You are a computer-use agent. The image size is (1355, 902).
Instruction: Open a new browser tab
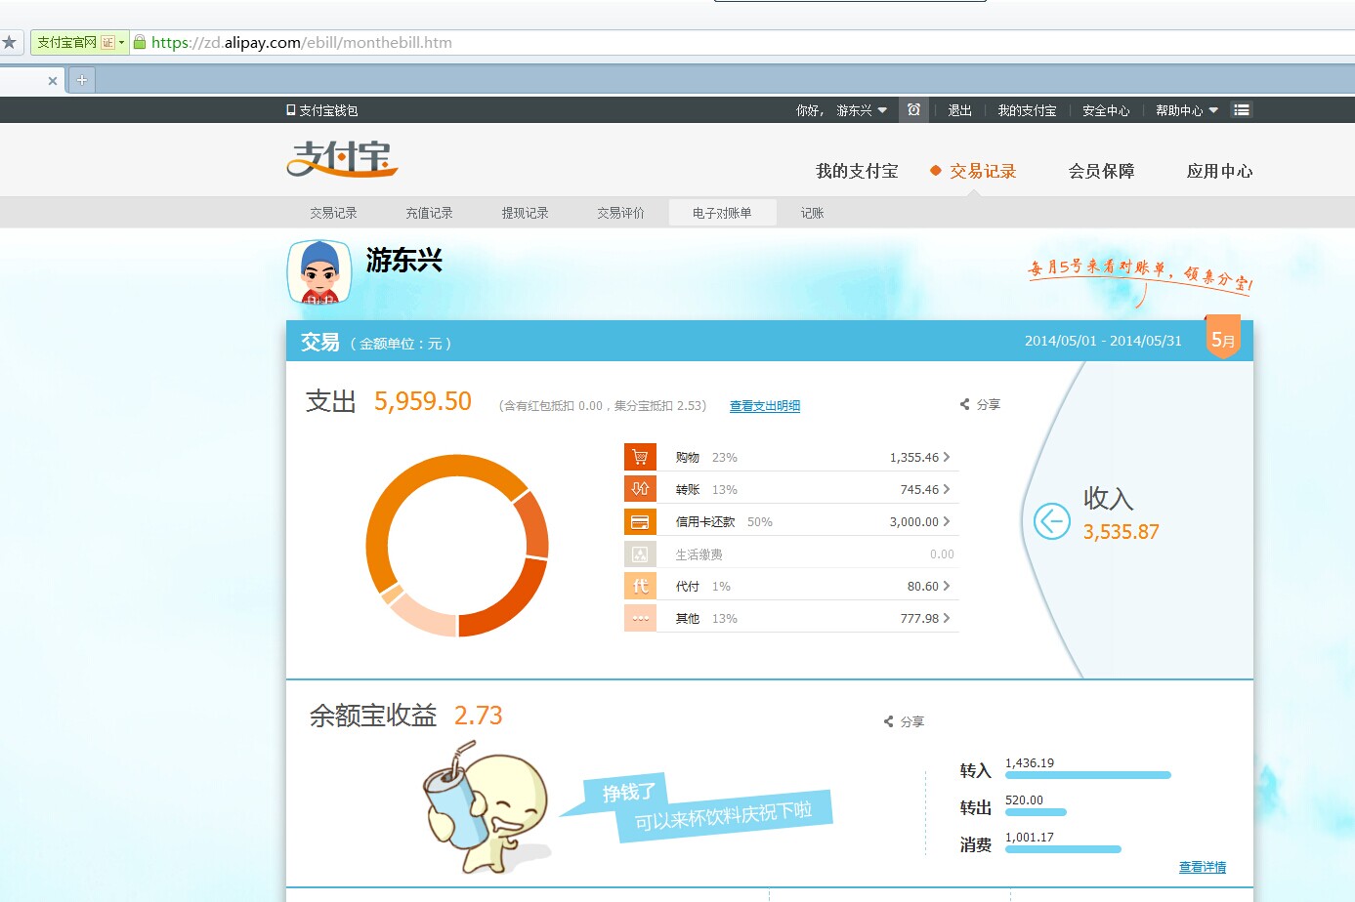[x=82, y=80]
